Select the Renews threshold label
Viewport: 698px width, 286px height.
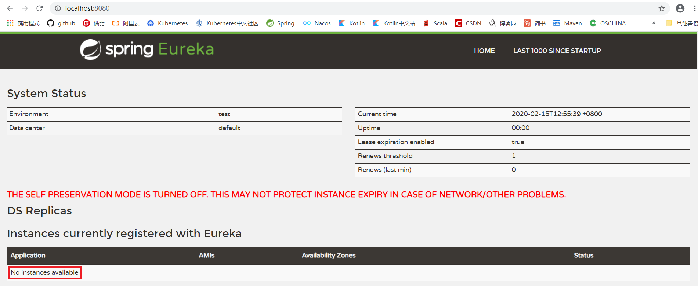385,156
